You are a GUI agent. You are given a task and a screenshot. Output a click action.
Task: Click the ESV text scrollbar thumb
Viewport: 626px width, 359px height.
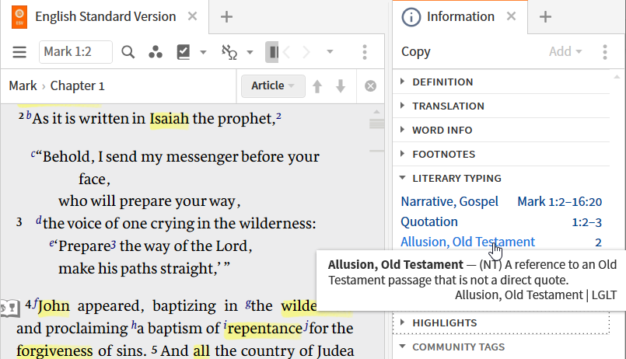(x=376, y=124)
